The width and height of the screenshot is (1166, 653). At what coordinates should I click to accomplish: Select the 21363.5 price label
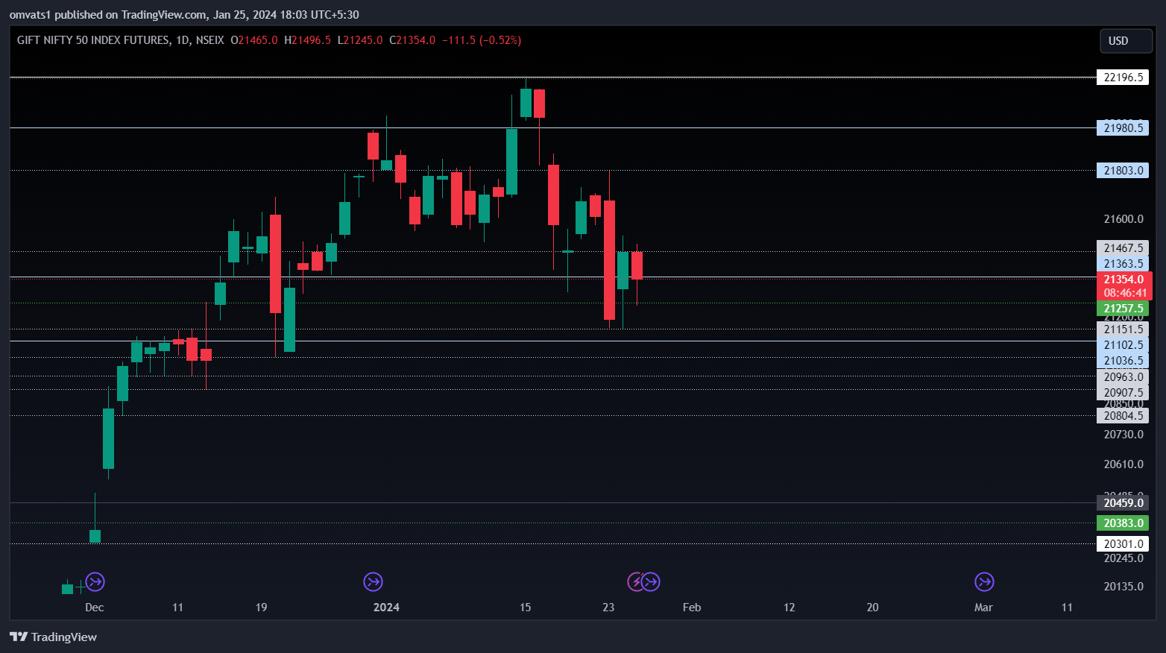pos(1123,264)
